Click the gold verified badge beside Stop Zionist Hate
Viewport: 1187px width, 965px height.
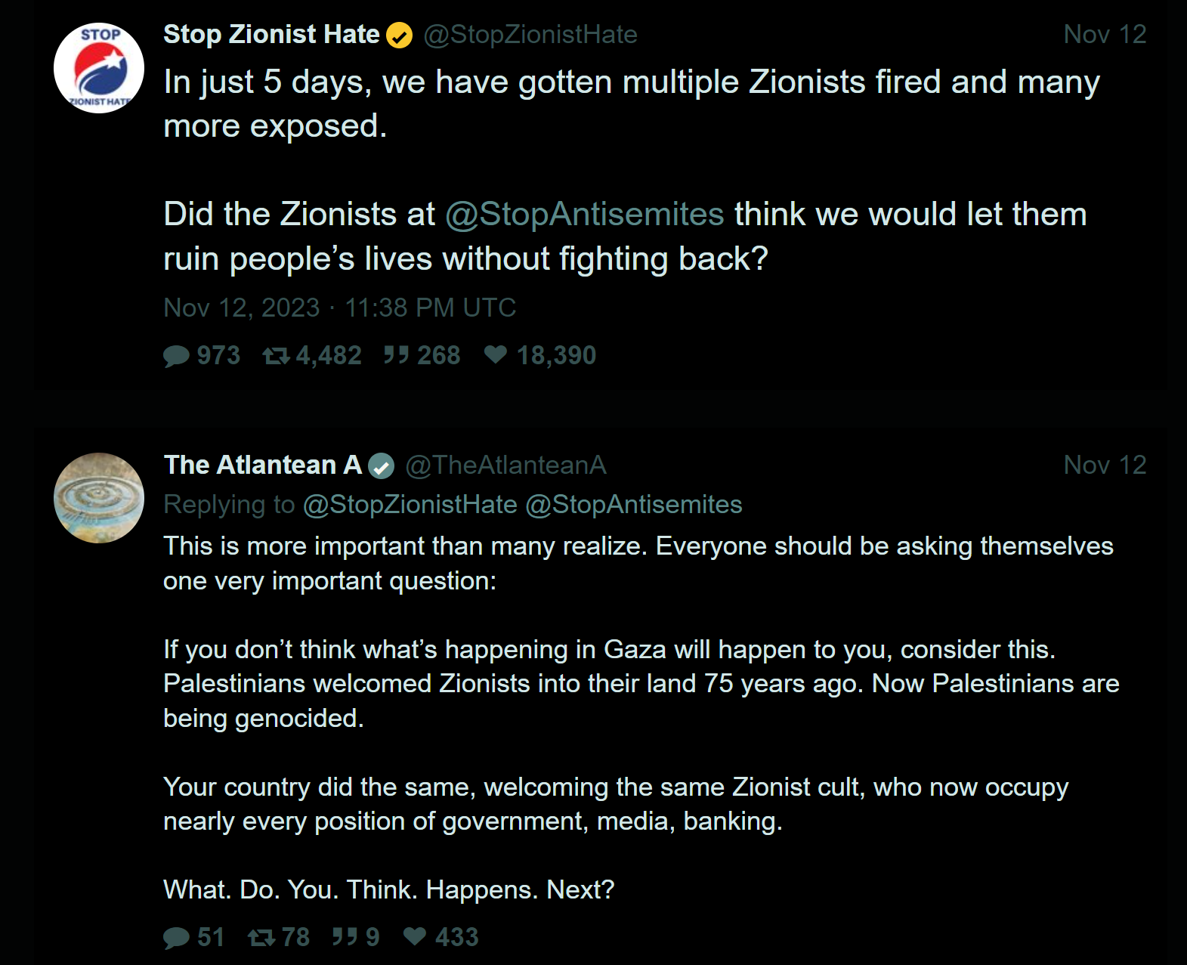tap(399, 36)
